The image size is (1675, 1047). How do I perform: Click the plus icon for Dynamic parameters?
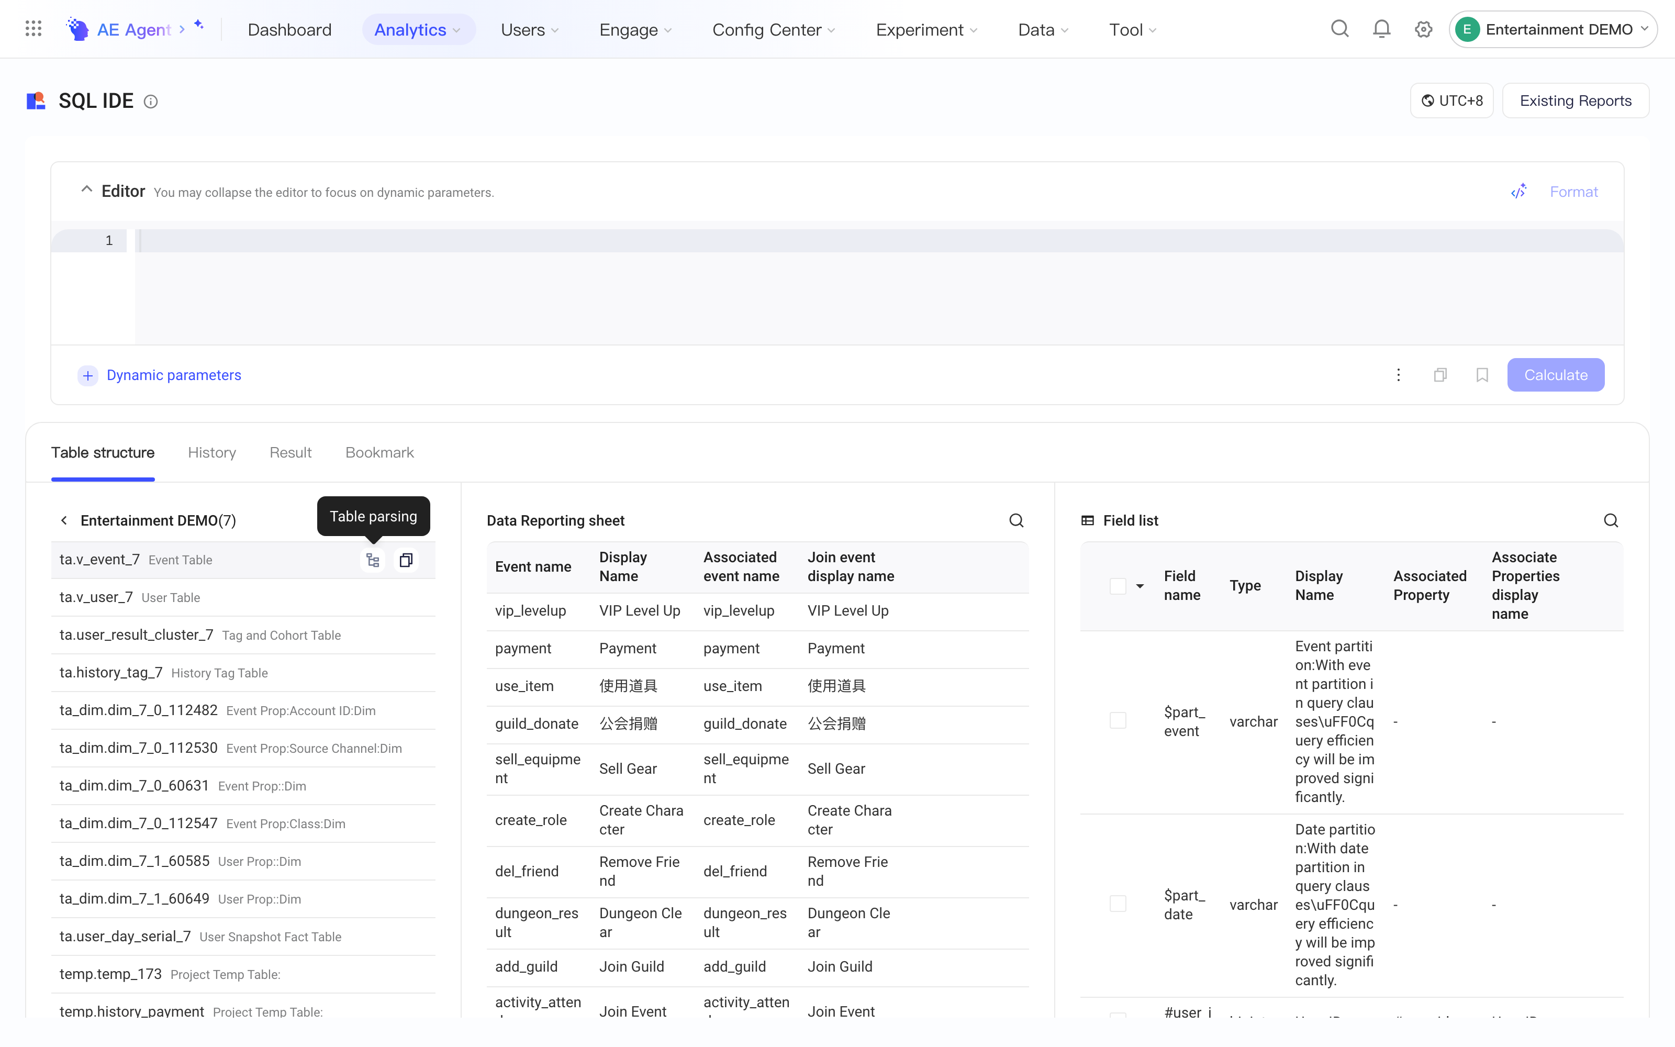click(x=87, y=375)
